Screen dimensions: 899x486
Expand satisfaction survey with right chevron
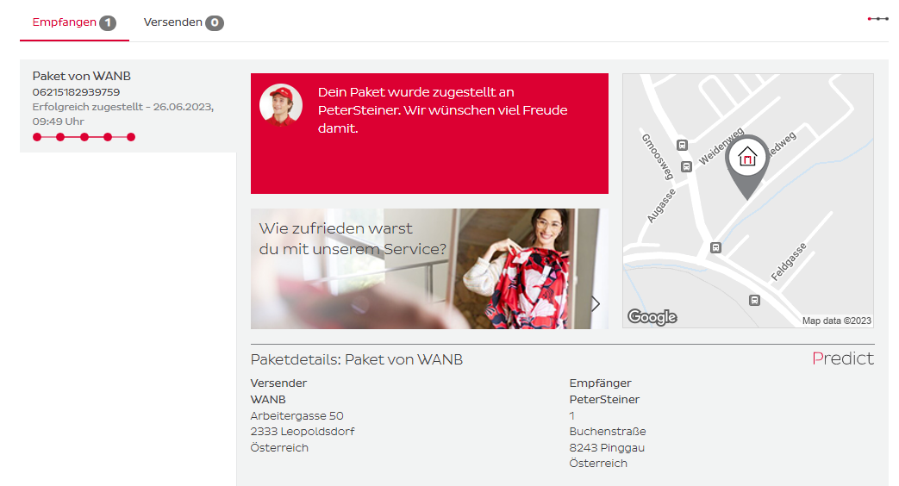point(596,303)
